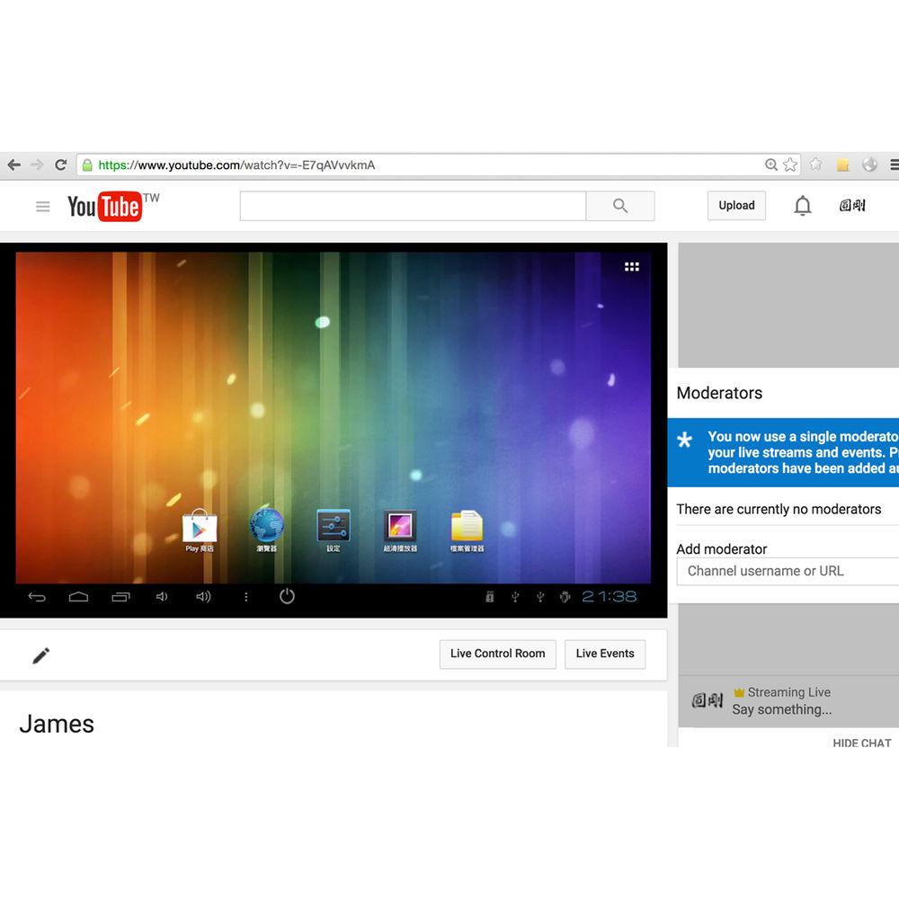Bookmark this page with the star icon
The height and width of the screenshot is (899, 899).
click(790, 165)
